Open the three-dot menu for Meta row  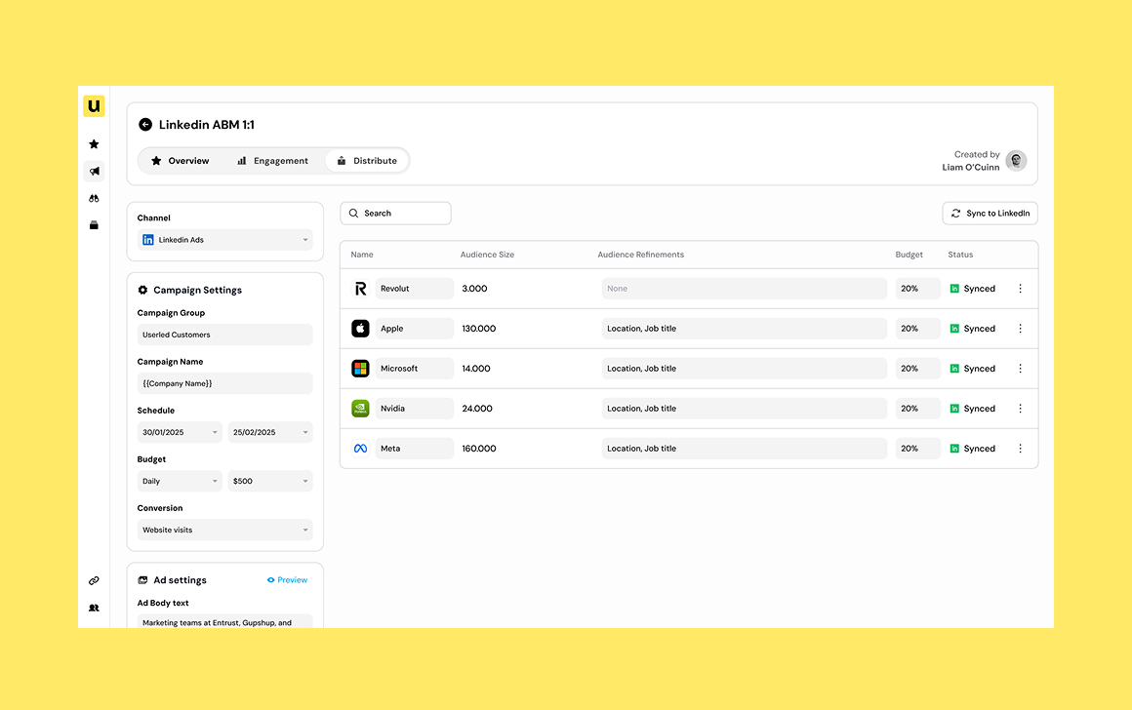(1020, 449)
